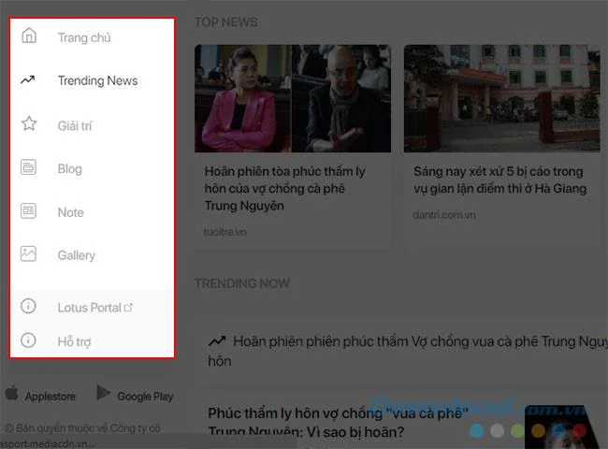Screen dimensions: 608x449
Task: Open the Applestore download link
Action: click(x=50, y=397)
